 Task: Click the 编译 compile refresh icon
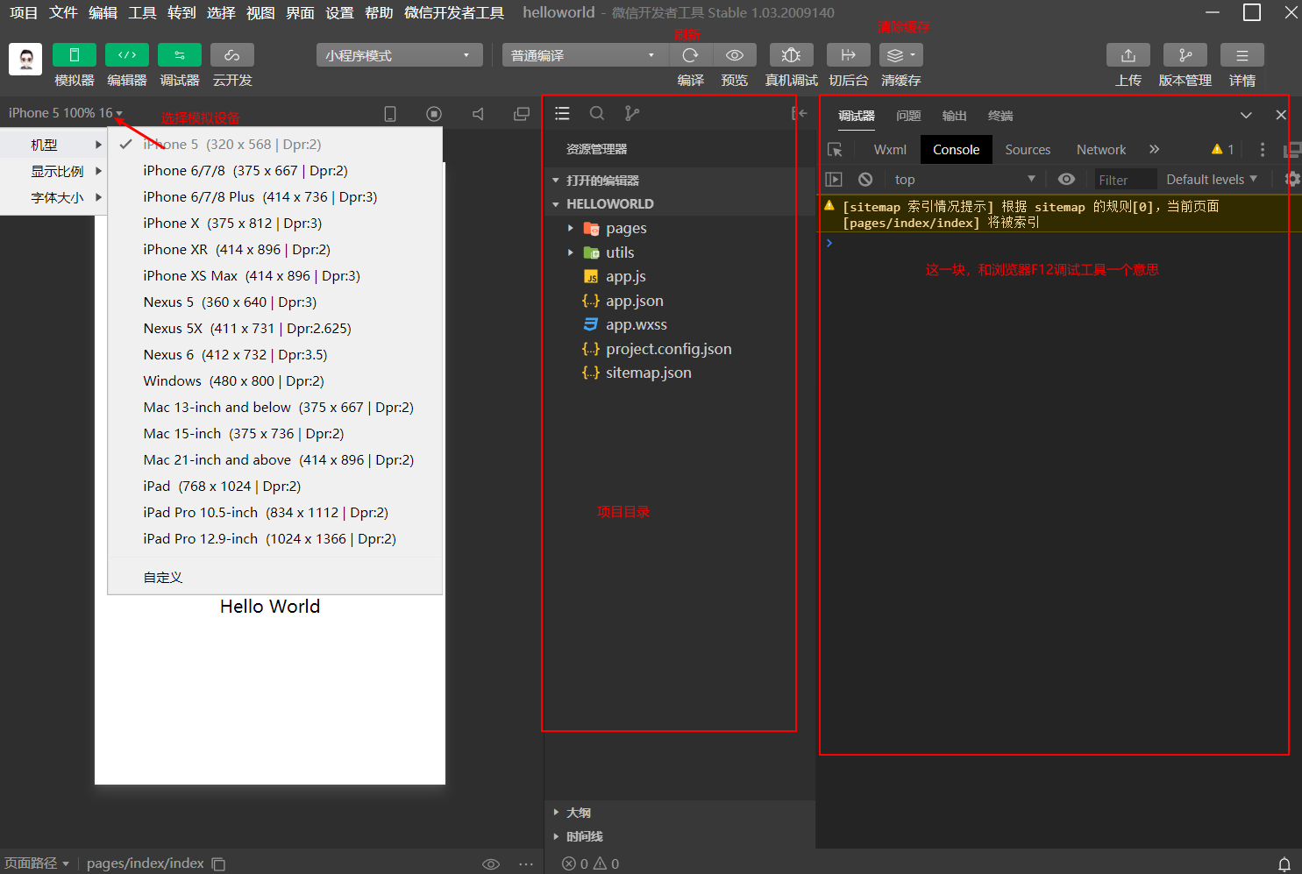click(691, 55)
